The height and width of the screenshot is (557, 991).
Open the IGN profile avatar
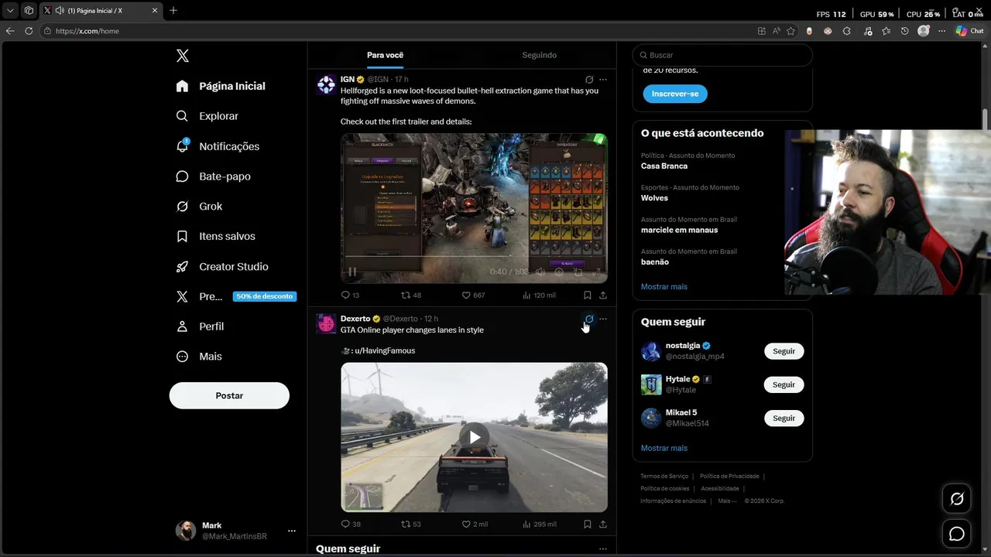click(326, 85)
